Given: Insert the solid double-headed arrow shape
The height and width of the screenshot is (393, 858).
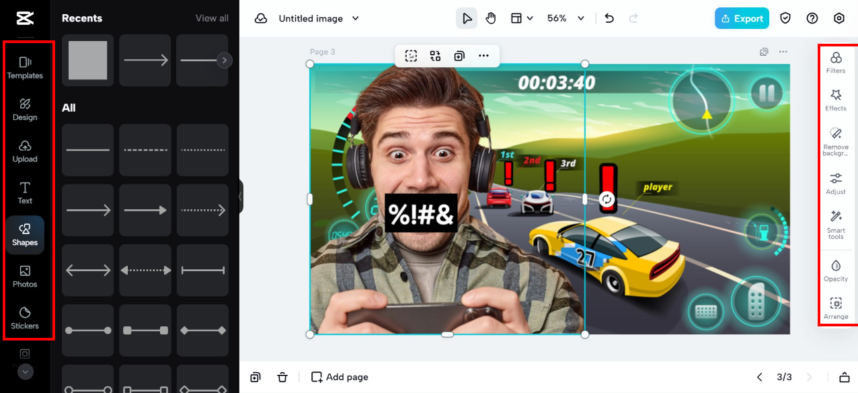Looking at the screenshot, I should coord(87,271).
